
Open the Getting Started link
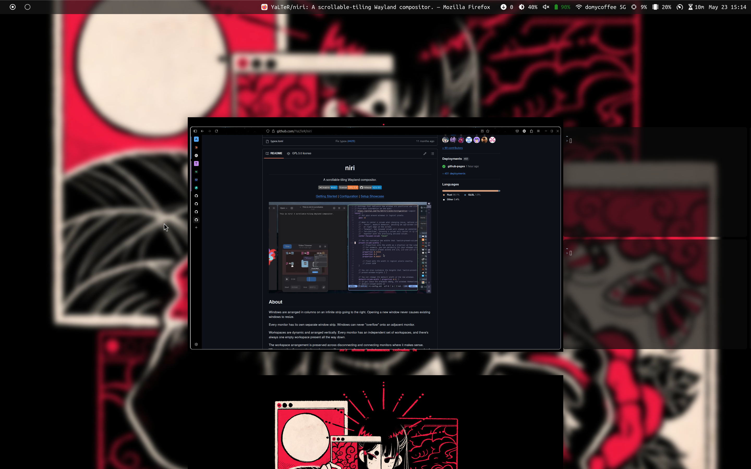[x=326, y=196]
